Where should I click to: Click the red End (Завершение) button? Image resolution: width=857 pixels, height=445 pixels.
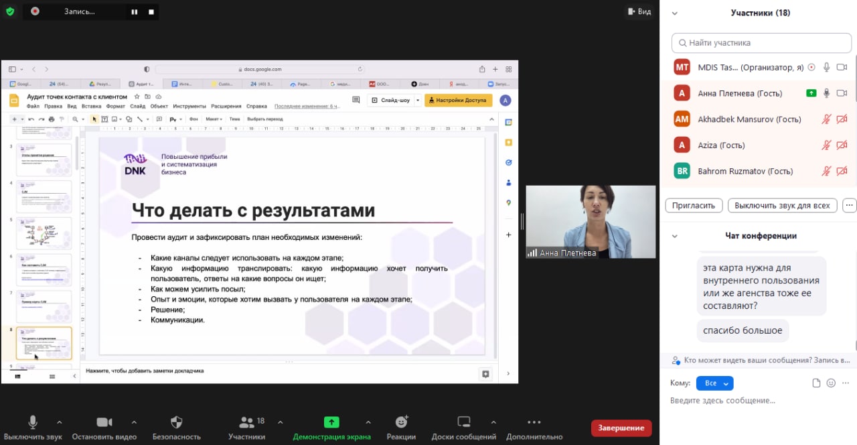point(621,428)
